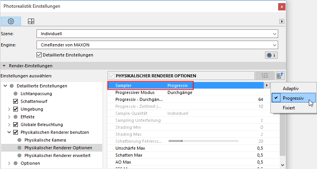This screenshot has width=317, height=169.
Task: Click the down arrow of the options list scrollbar
Action: coord(282,165)
